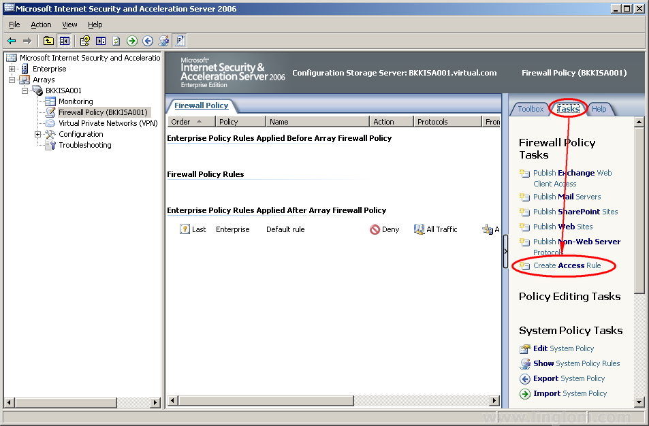Open the File menu

[x=14, y=24]
